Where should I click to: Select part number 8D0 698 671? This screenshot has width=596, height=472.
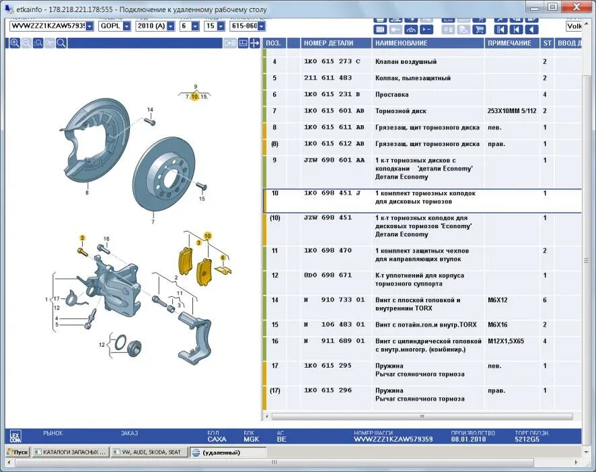[328, 275]
